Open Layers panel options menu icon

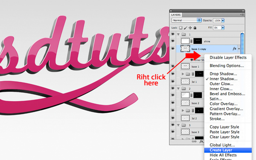(x=242, y=14)
